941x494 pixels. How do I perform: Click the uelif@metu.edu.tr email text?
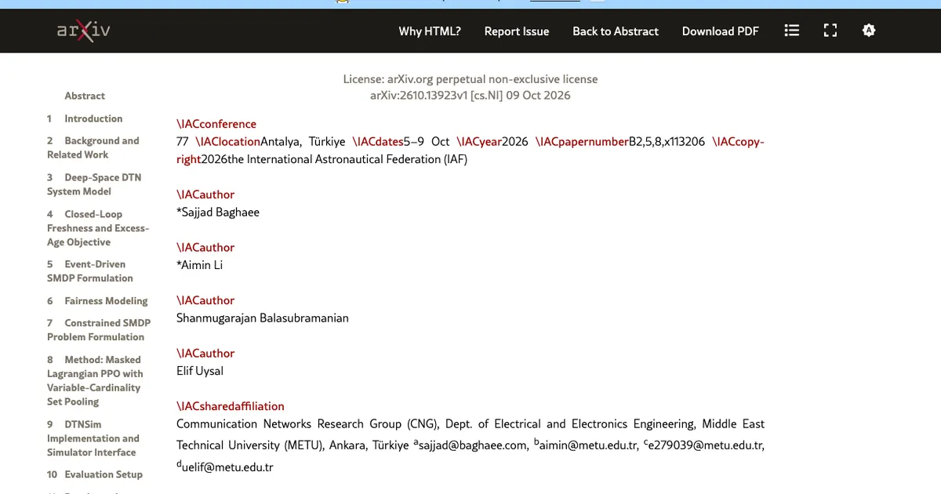point(227,467)
